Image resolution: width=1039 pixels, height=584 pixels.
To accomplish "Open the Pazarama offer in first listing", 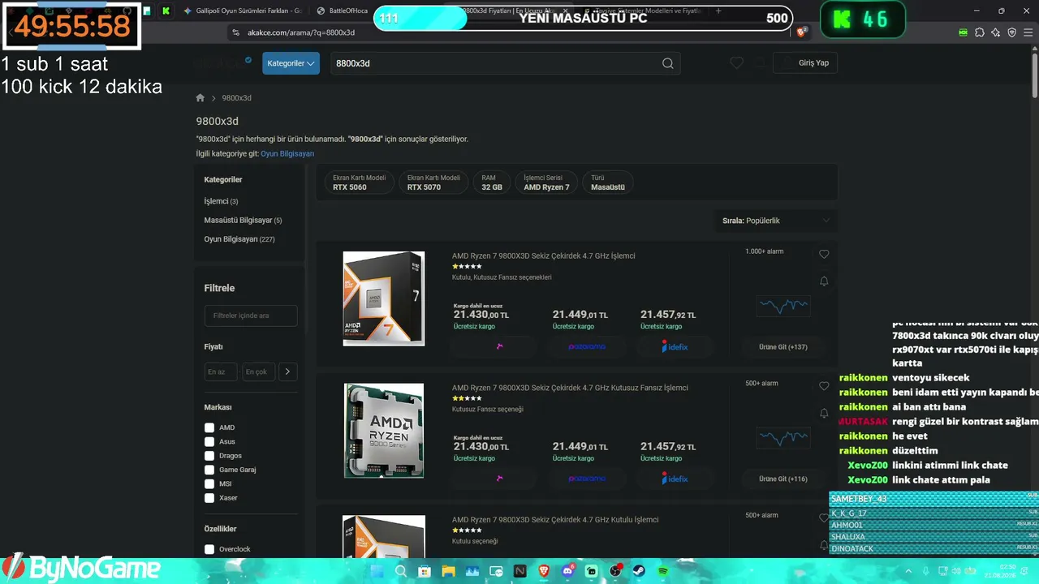I will 587,346.
